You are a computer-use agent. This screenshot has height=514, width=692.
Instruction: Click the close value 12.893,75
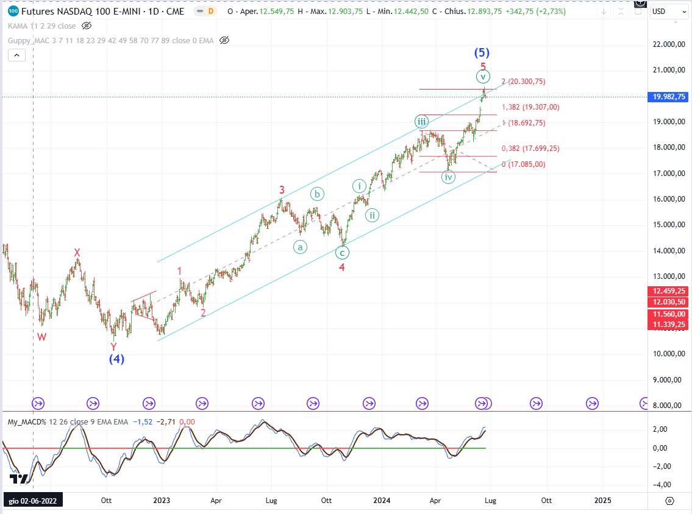[x=485, y=12]
